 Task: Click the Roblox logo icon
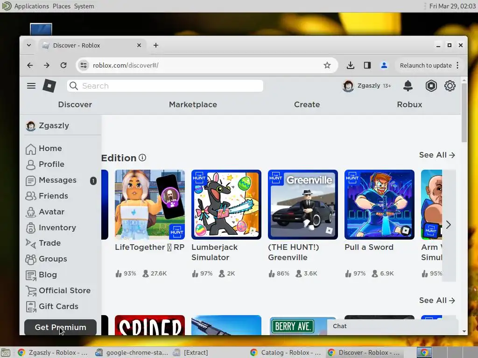(x=49, y=86)
